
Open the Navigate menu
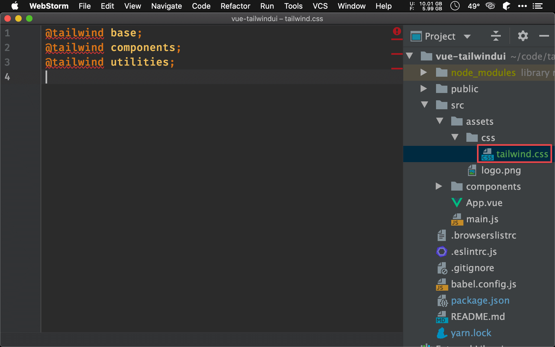[x=166, y=6]
